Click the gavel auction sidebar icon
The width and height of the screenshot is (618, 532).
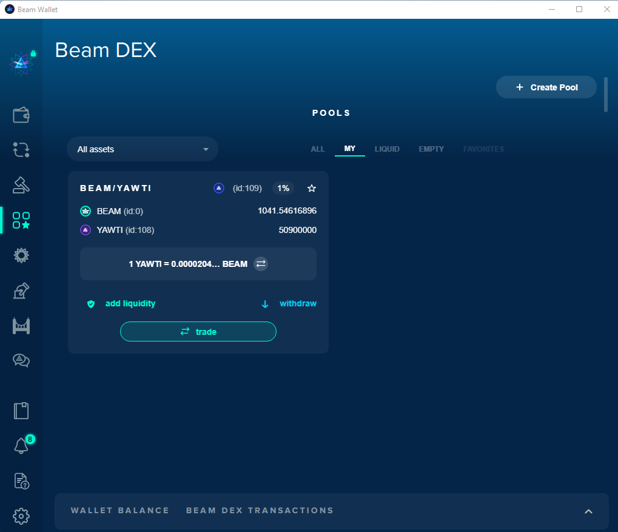(21, 184)
